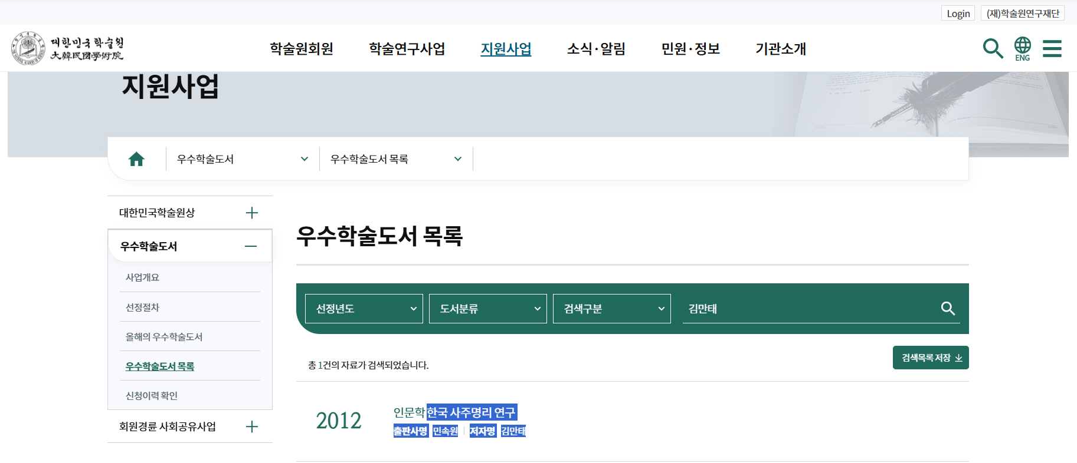The image size is (1077, 463).
Task: Click the publisher name 민속원
Action: tap(446, 431)
